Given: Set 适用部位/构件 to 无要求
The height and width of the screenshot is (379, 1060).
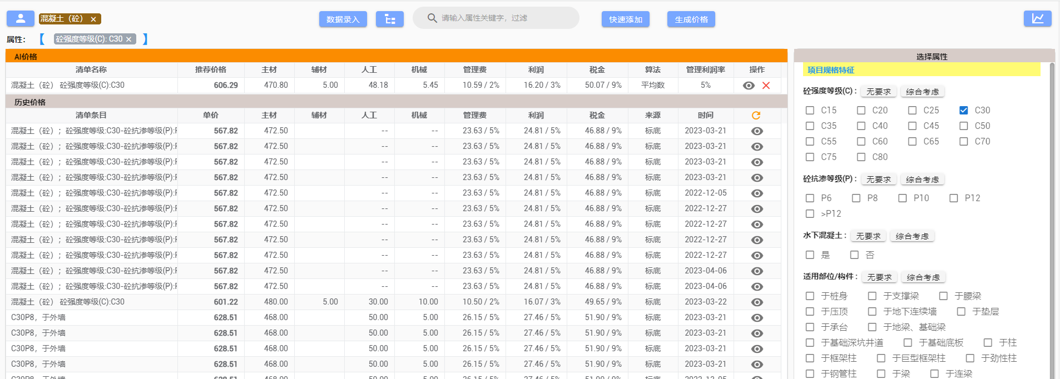Looking at the screenshot, I should [x=879, y=277].
